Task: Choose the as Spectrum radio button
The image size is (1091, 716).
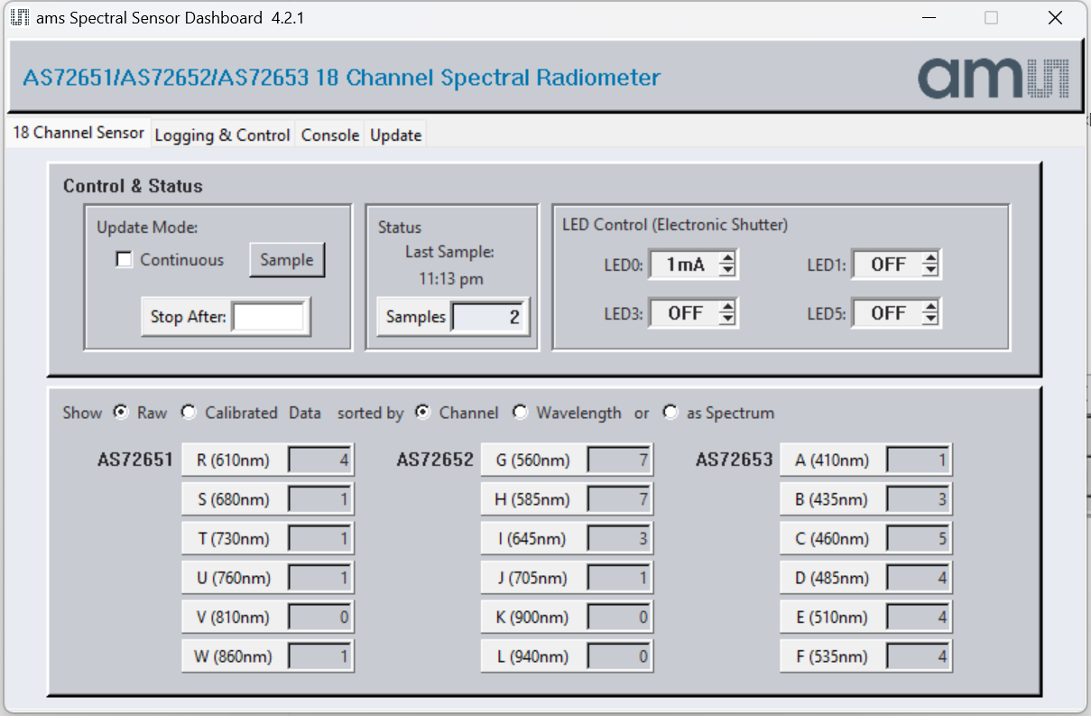Action: [670, 413]
